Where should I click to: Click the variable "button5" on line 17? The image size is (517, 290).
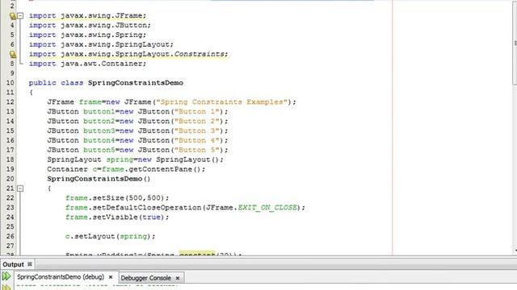coord(99,150)
